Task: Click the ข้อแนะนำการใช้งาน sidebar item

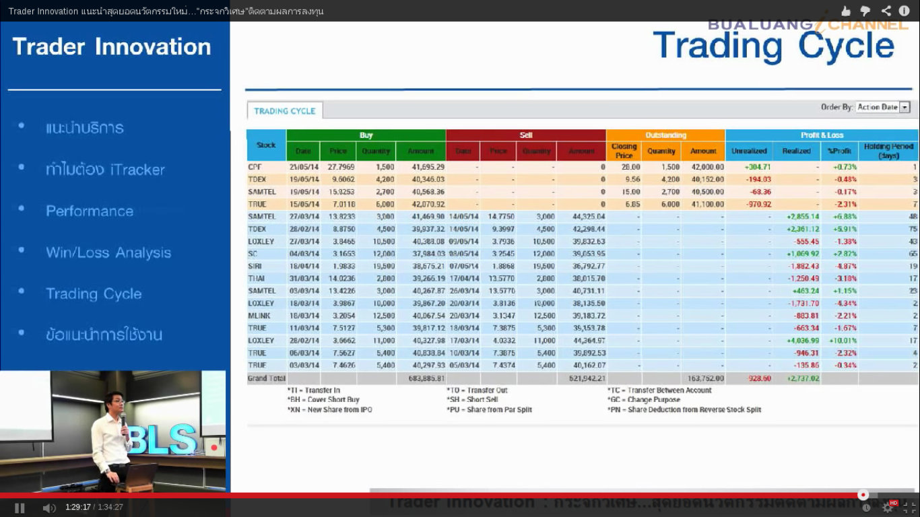Action: pos(104,335)
